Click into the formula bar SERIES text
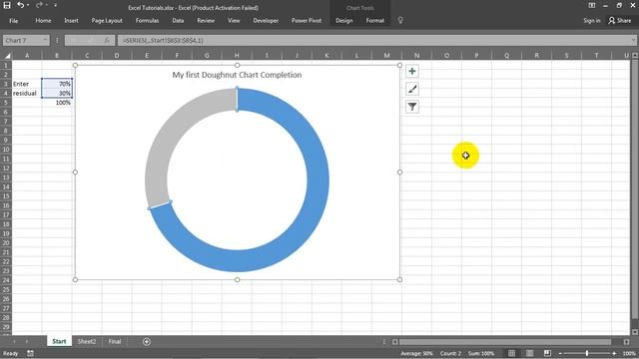This screenshot has height=359, width=639. (163, 41)
